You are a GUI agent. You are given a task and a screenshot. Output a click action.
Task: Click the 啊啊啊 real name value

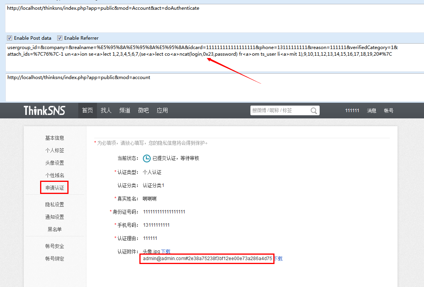150,199
